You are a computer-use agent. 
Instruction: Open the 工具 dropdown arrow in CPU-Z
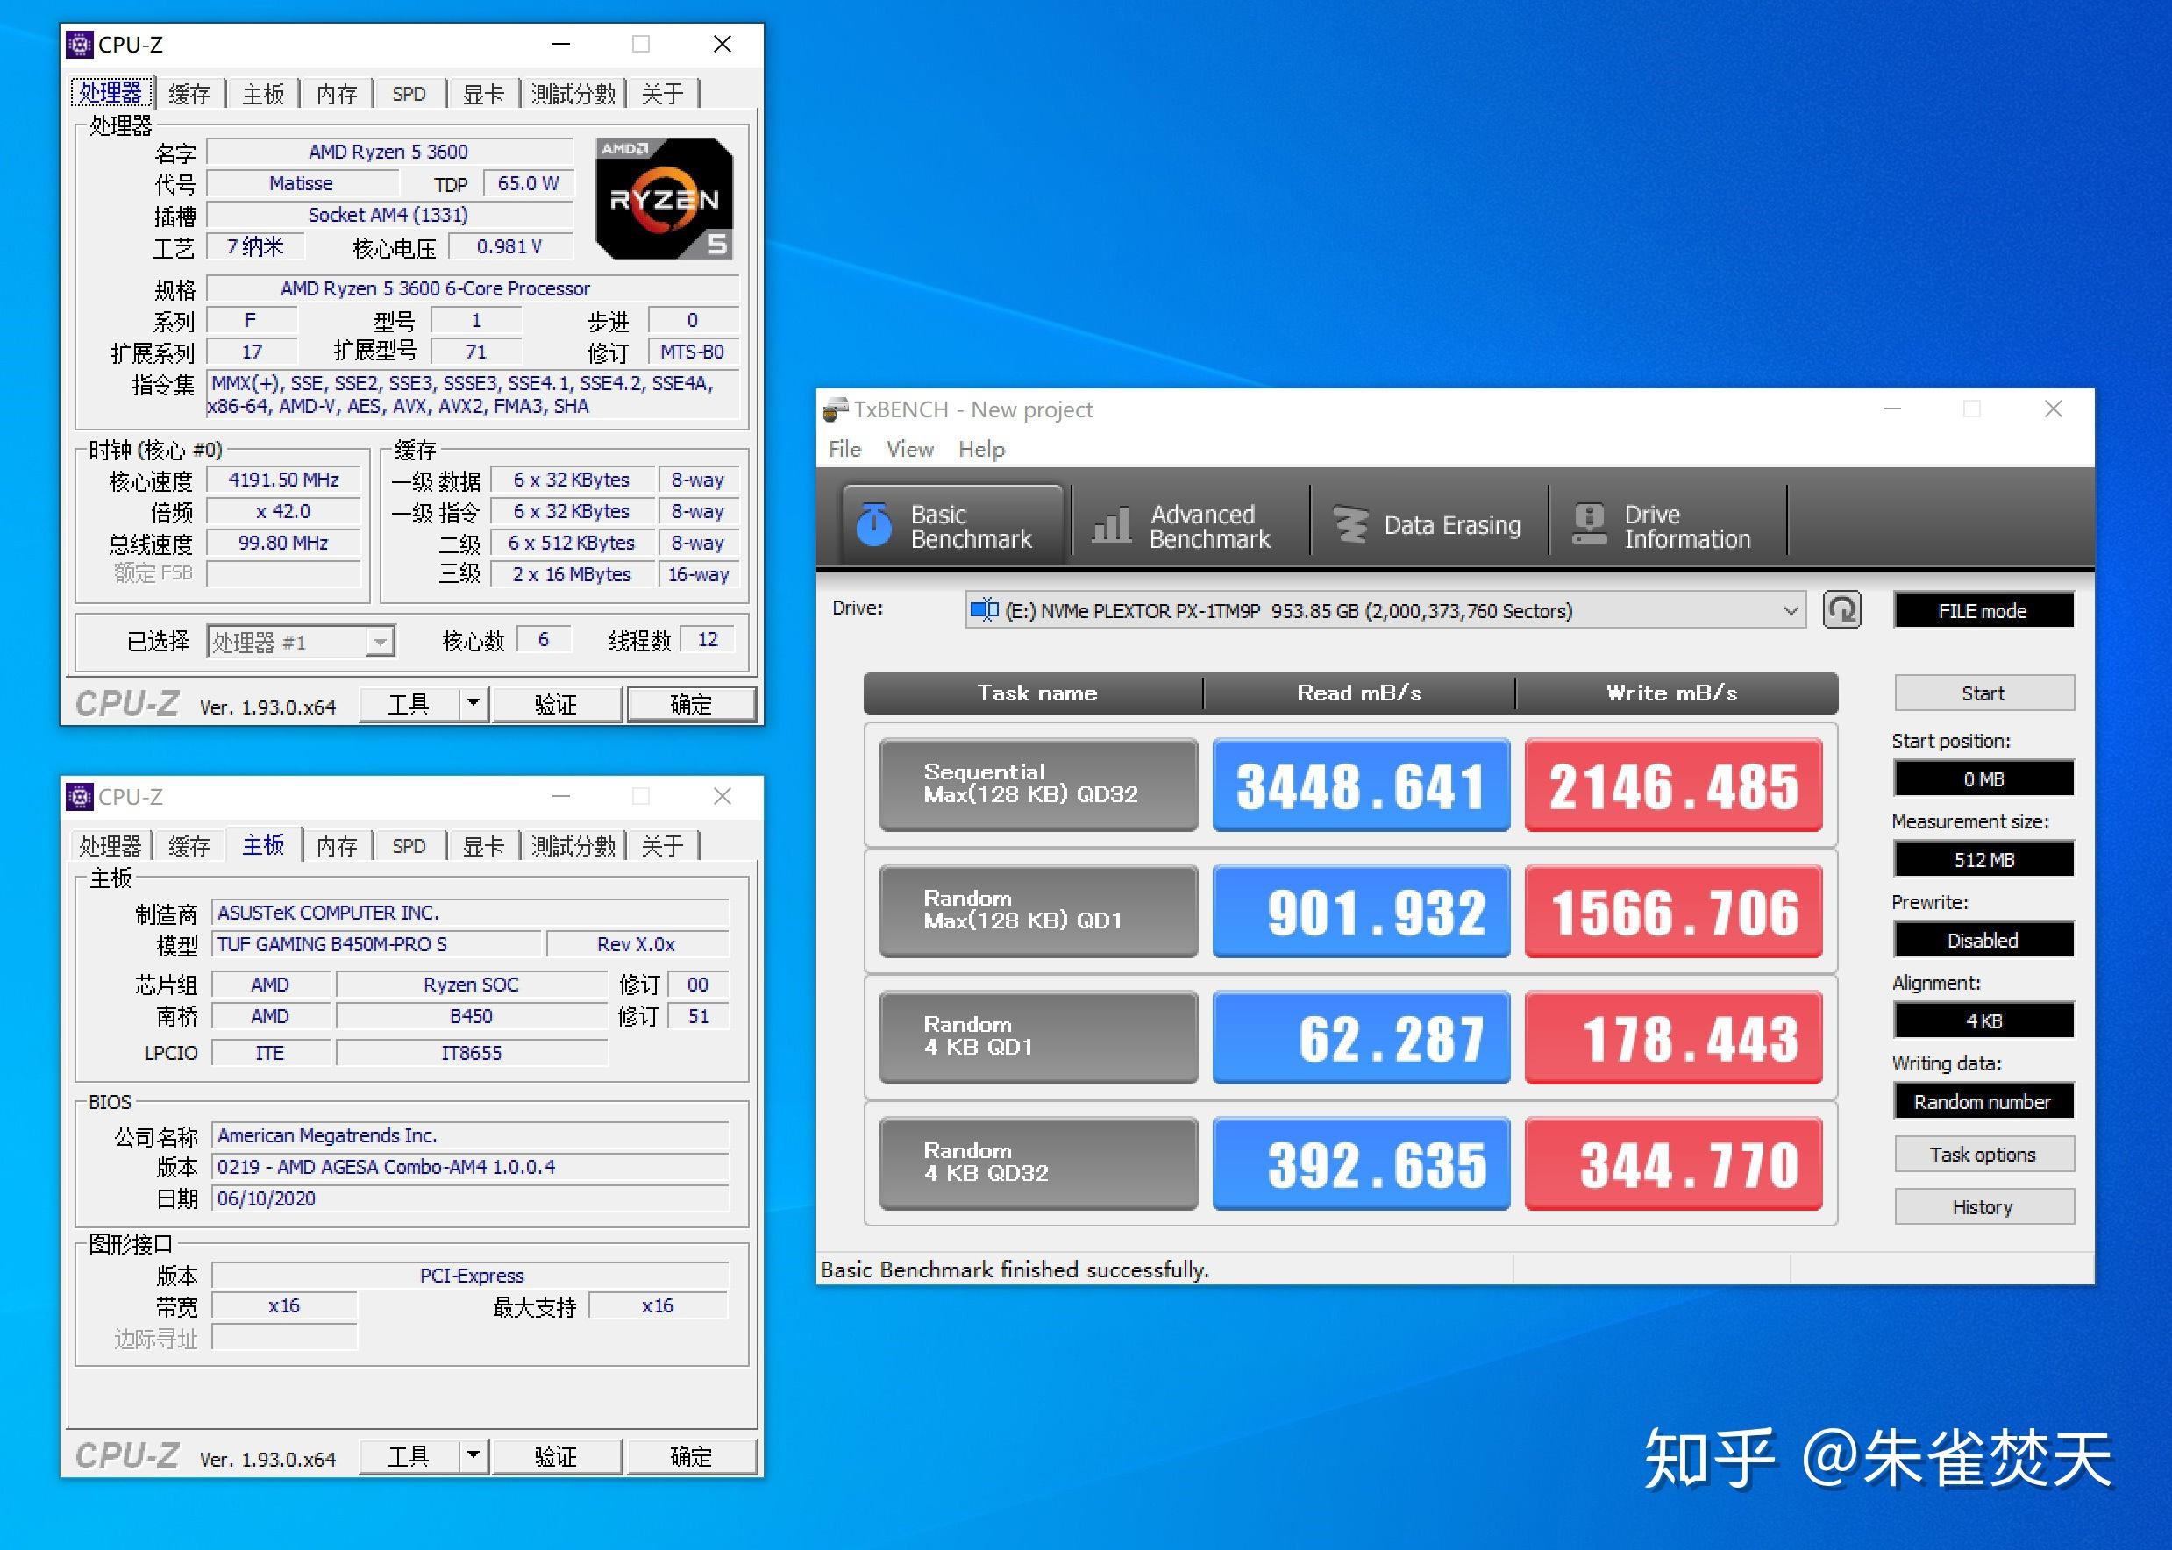(474, 703)
